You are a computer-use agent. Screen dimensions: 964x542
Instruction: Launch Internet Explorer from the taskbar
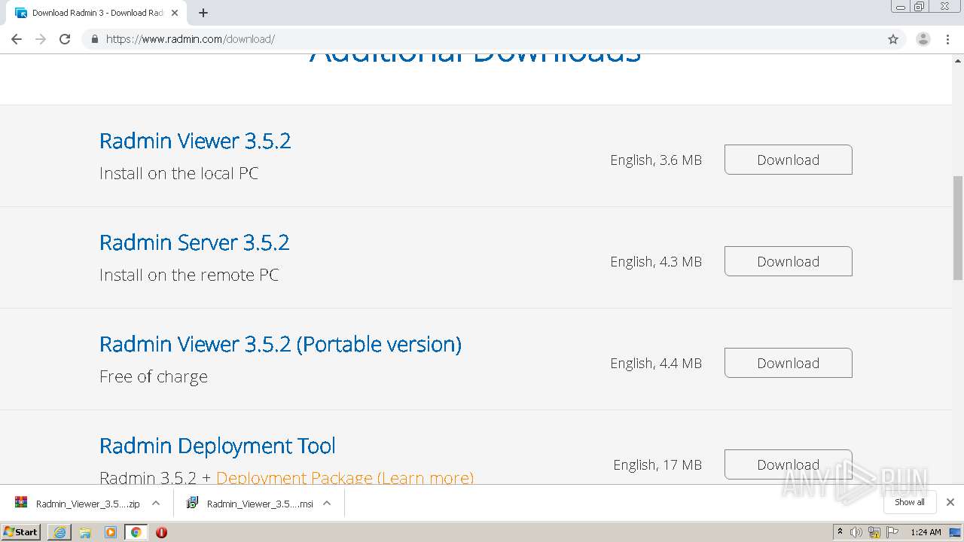point(59,532)
